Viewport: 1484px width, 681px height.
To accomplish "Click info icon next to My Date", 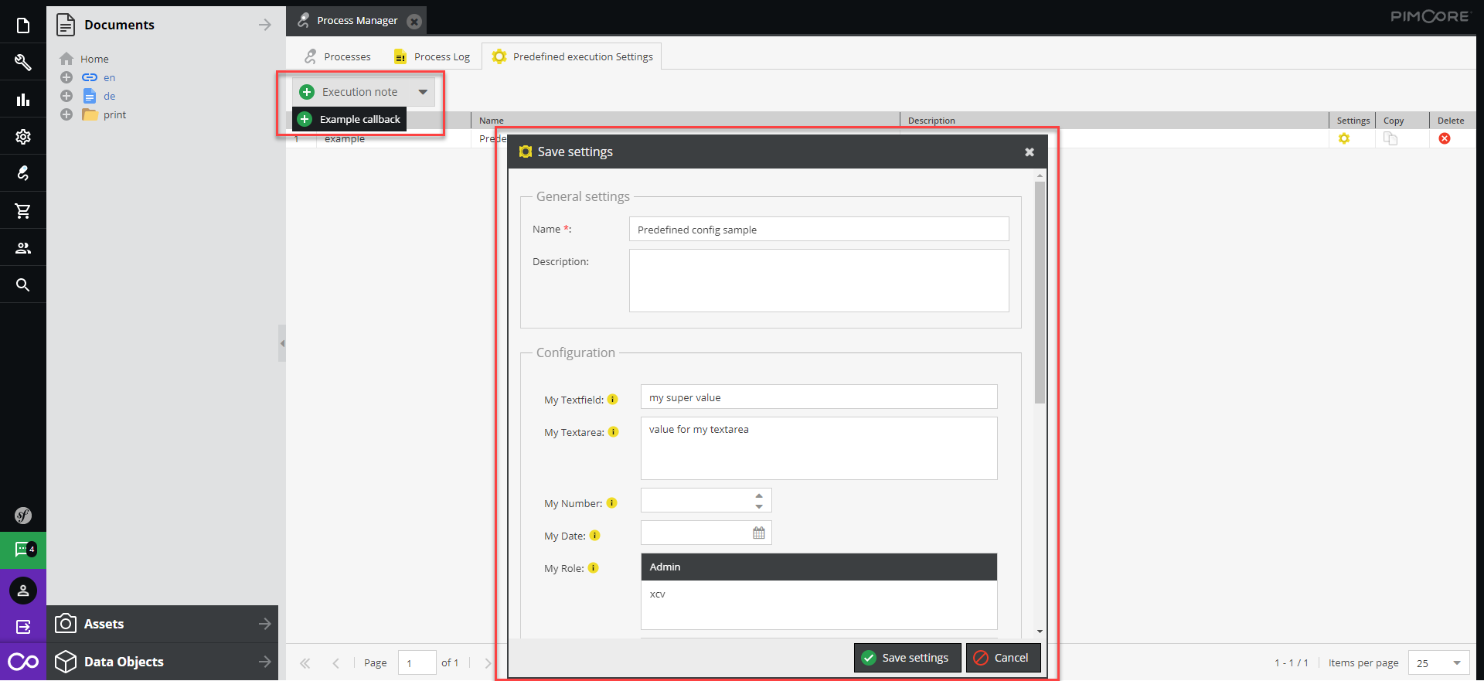I will click(595, 536).
